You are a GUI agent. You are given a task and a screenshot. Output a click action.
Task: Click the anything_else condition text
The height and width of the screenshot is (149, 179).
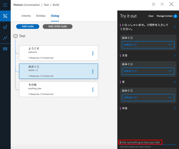[35, 88]
